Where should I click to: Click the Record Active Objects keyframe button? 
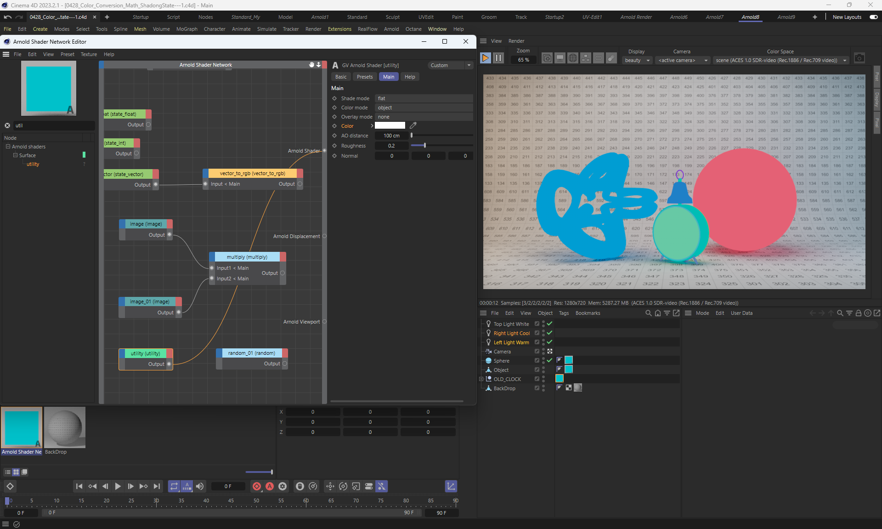[x=257, y=486]
